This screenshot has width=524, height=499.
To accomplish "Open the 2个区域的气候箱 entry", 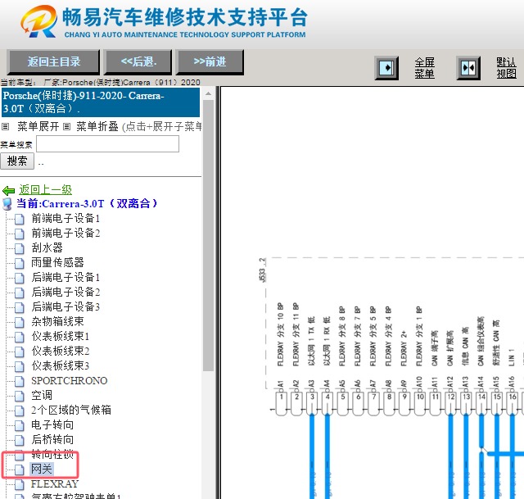I will [x=71, y=410].
